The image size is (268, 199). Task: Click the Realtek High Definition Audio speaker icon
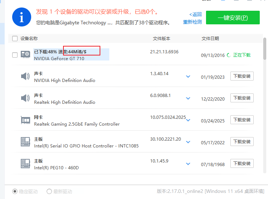[x=25, y=98]
